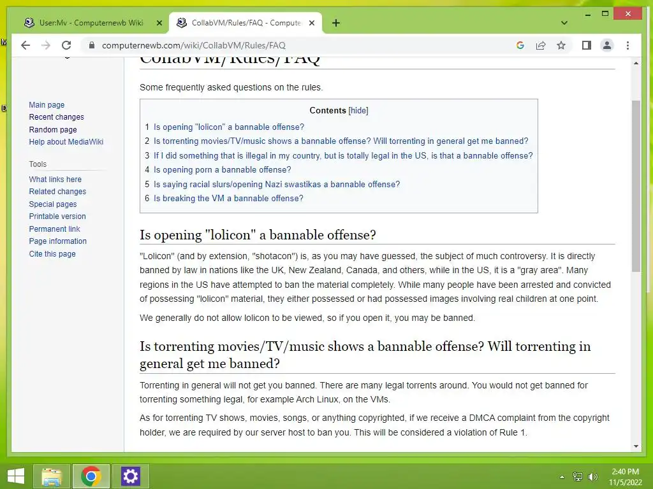This screenshot has height=489, width=653.
Task: Click the vertical scrollbar thumb
Action: pos(636,187)
